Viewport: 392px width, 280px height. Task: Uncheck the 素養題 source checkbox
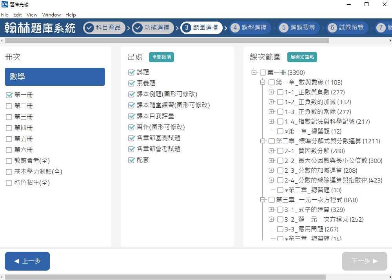pyautogui.click(x=131, y=83)
